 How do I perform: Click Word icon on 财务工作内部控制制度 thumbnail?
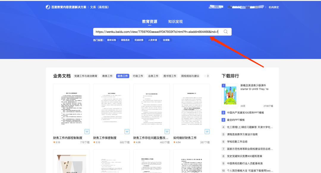[87, 132]
